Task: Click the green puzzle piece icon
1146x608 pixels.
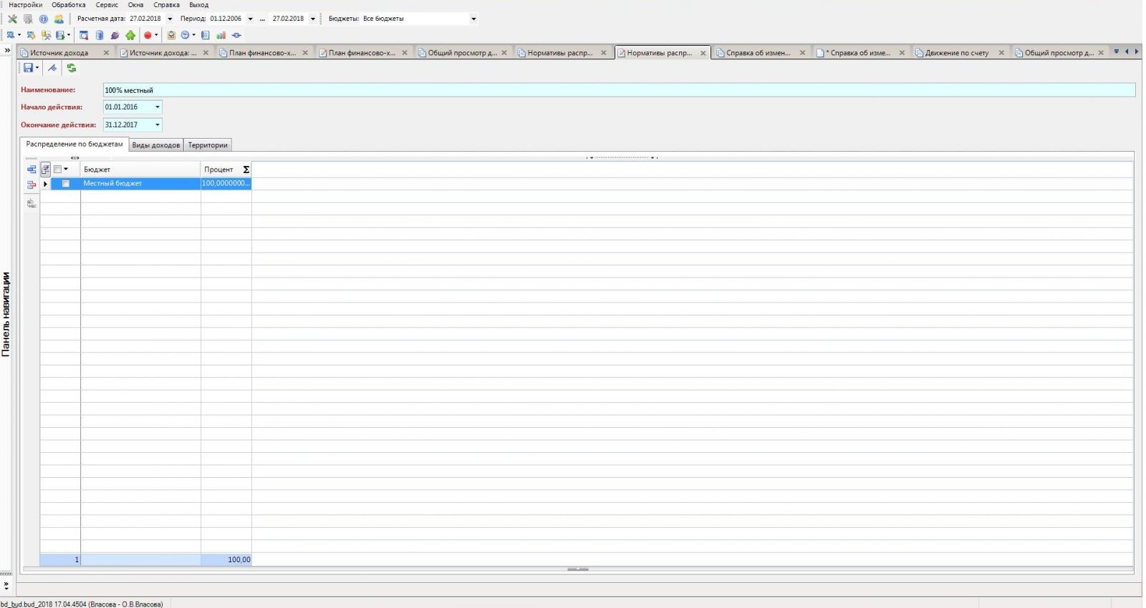Action: [x=130, y=35]
